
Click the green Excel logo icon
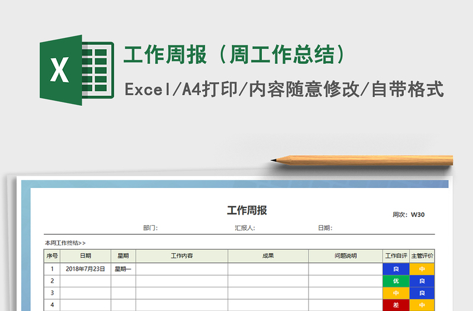76,70
